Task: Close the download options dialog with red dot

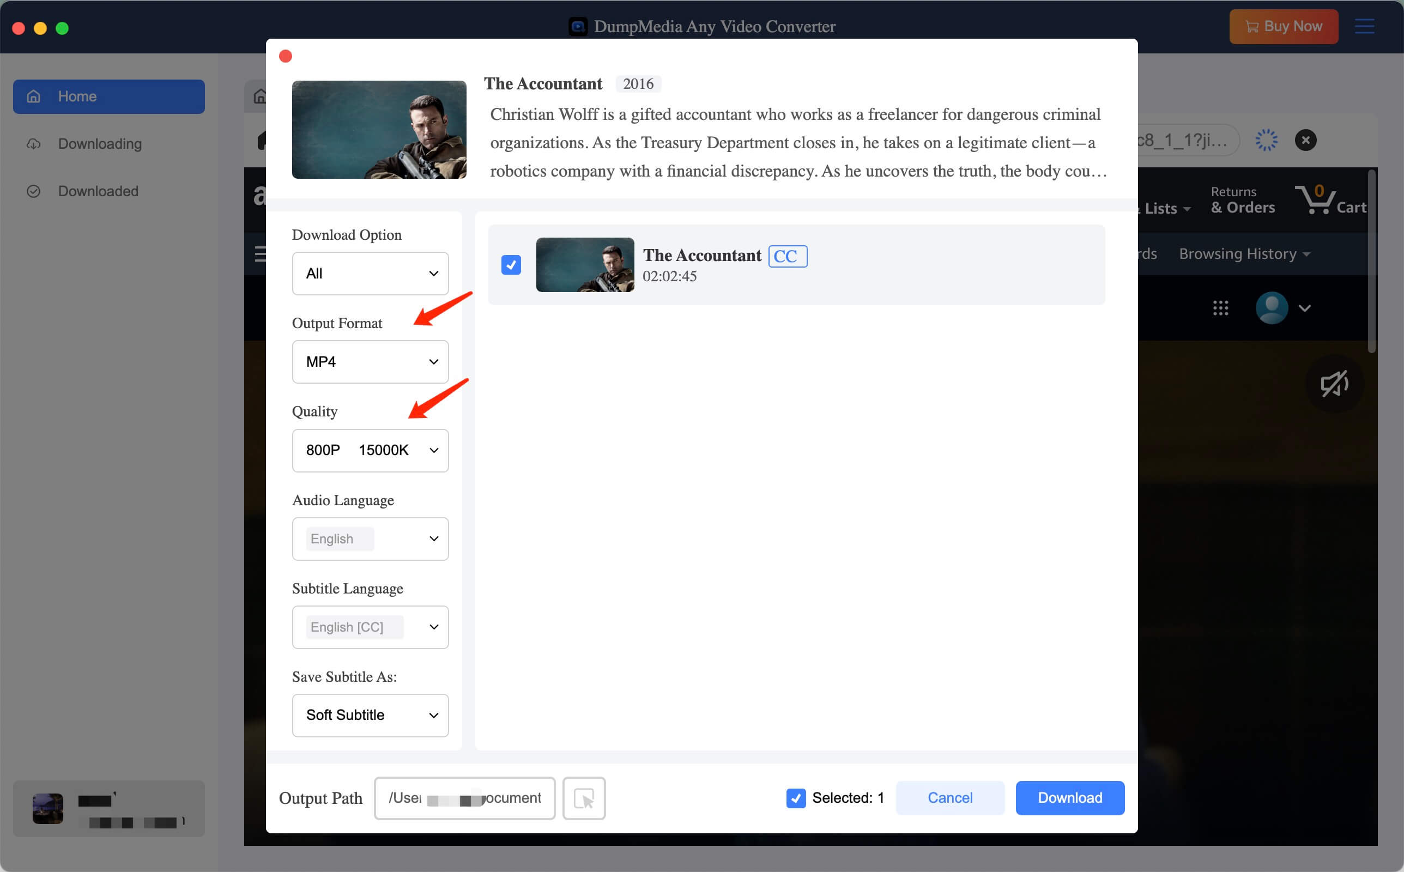Action: (286, 56)
